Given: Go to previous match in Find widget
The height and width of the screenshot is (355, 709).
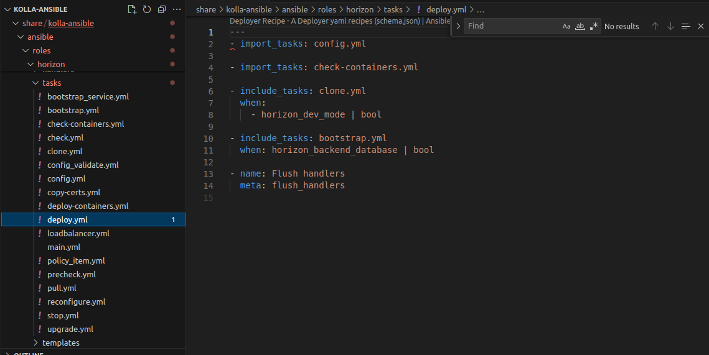Looking at the screenshot, I should pos(655,26).
